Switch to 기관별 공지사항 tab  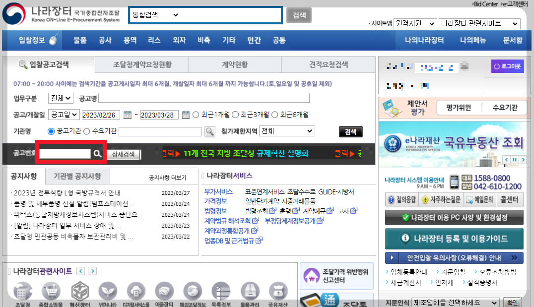pos(77,176)
